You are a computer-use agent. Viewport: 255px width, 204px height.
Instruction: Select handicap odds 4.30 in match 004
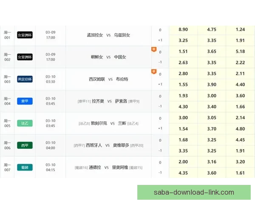coord(183,107)
